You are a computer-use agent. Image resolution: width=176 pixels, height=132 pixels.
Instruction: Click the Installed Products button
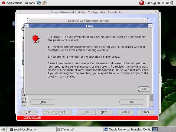click(57, 112)
